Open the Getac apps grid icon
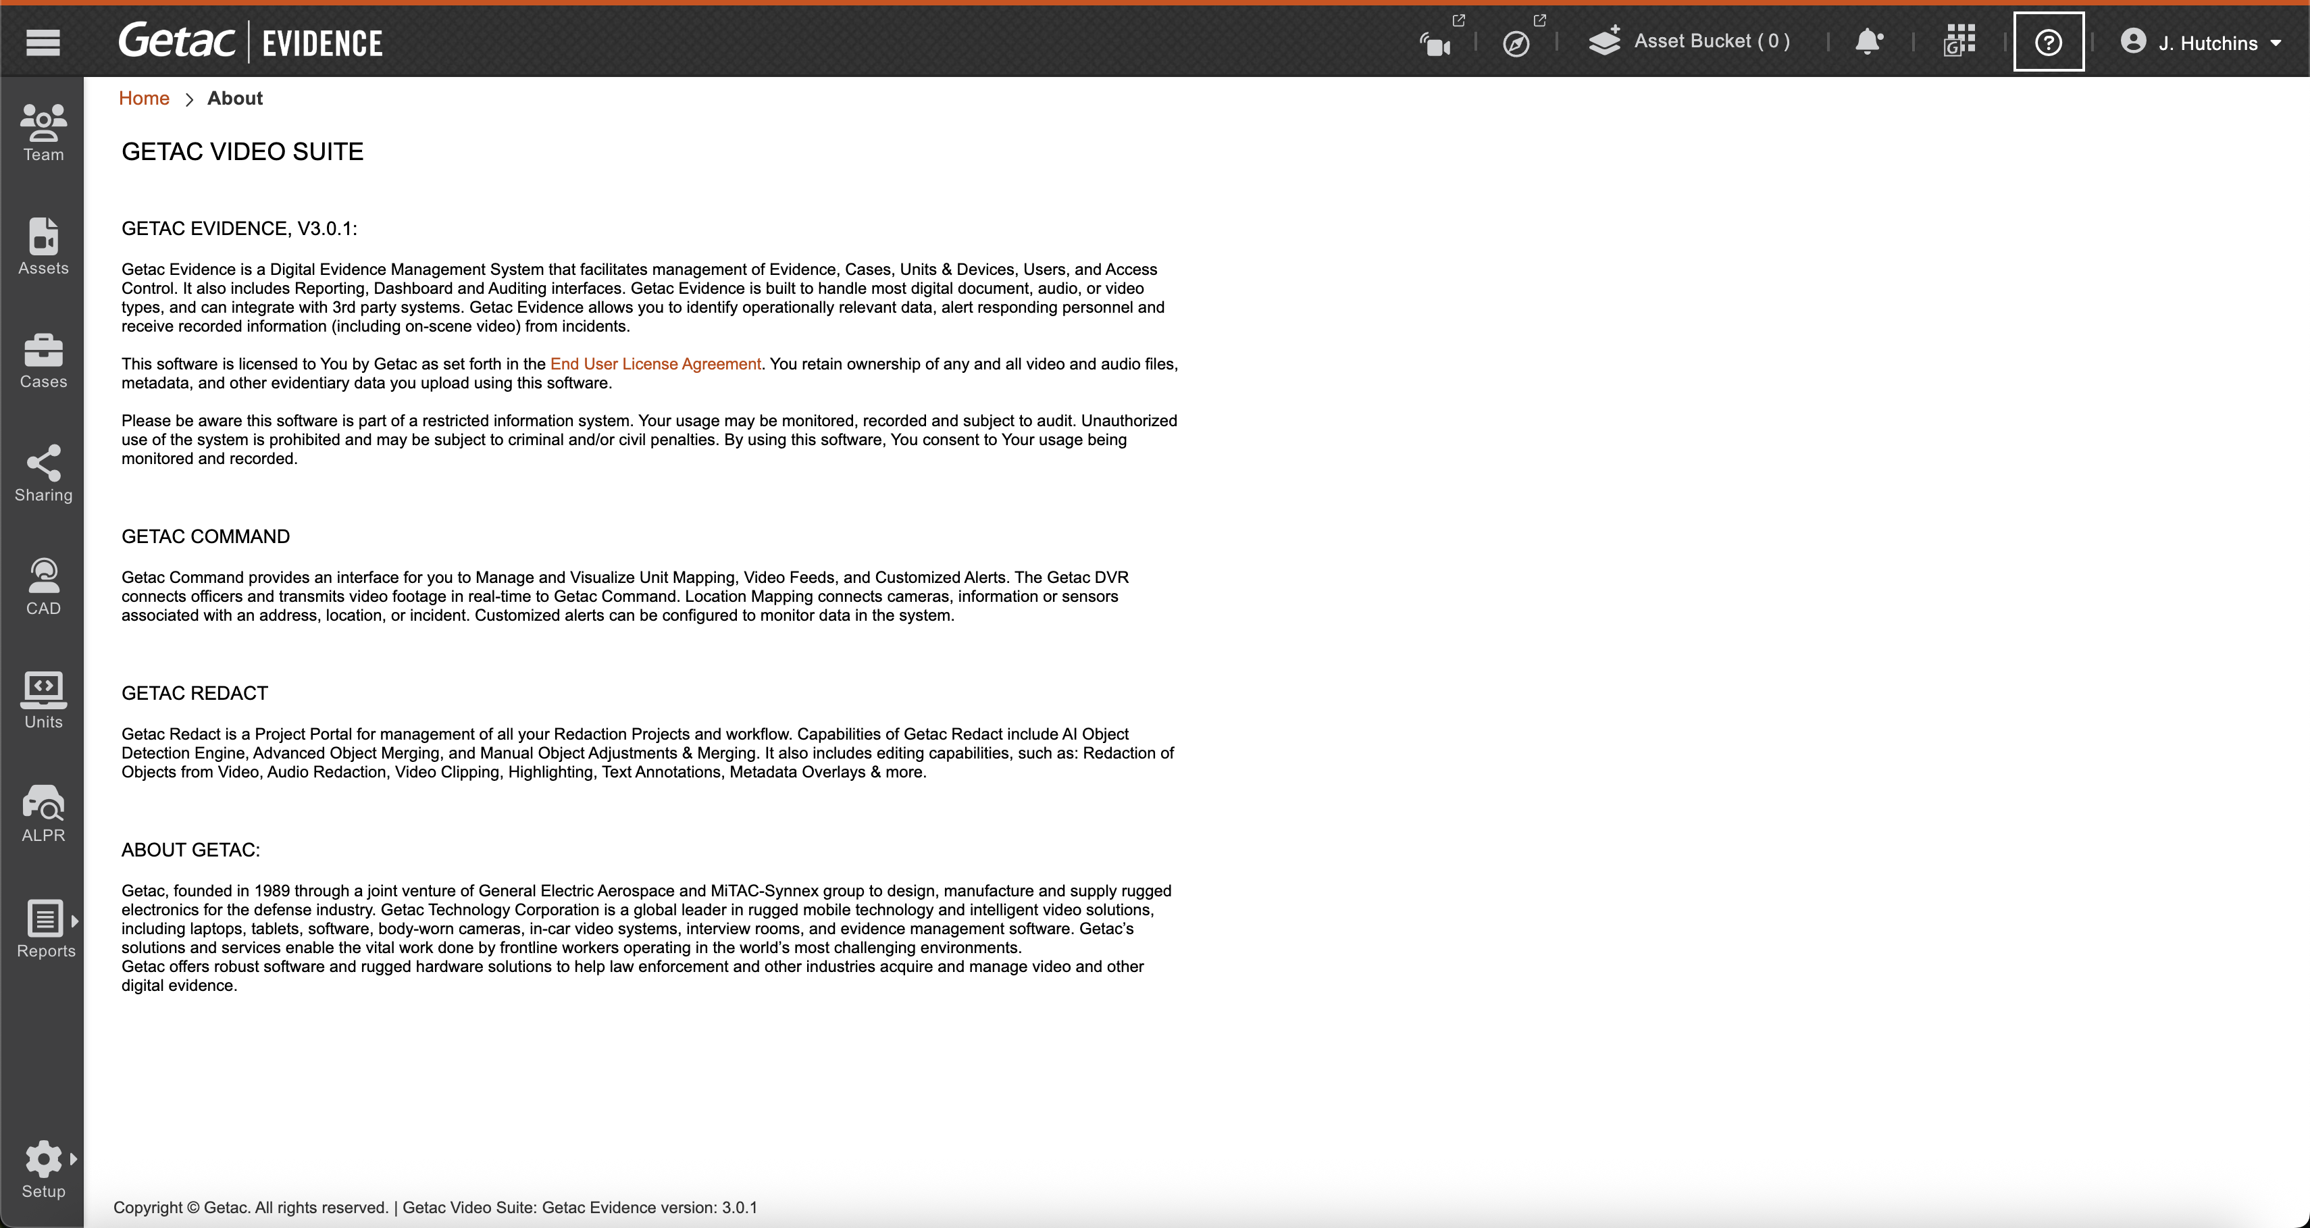2310x1228 pixels. tap(1959, 41)
